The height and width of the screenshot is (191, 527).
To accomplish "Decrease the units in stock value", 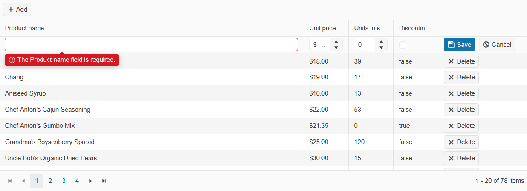I will tap(381, 48).
